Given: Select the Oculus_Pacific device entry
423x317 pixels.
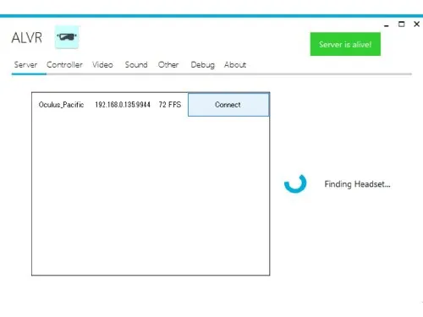Looking at the screenshot, I should 61,105.
